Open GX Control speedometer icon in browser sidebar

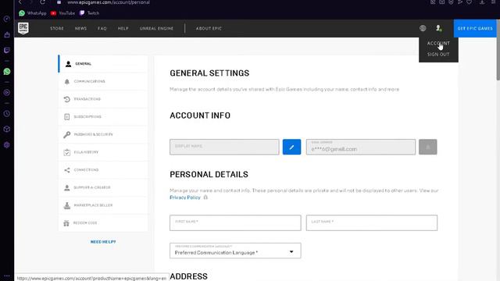(7, 19)
